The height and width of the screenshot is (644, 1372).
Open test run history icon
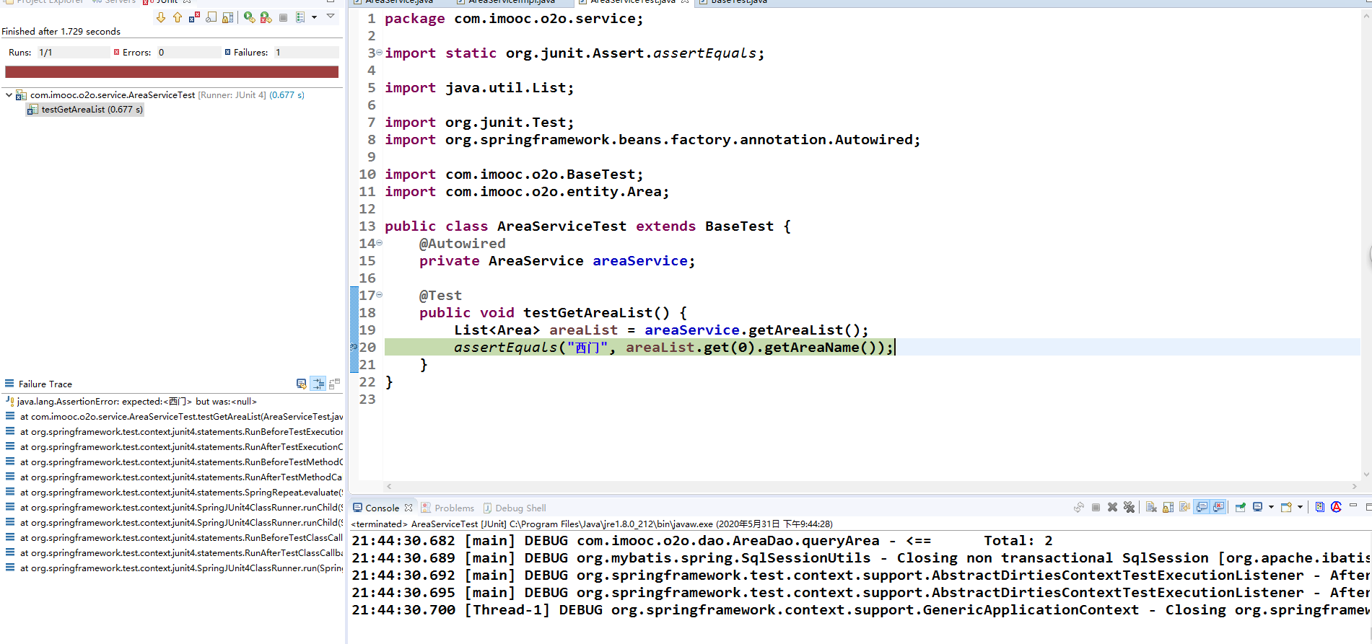[x=300, y=17]
